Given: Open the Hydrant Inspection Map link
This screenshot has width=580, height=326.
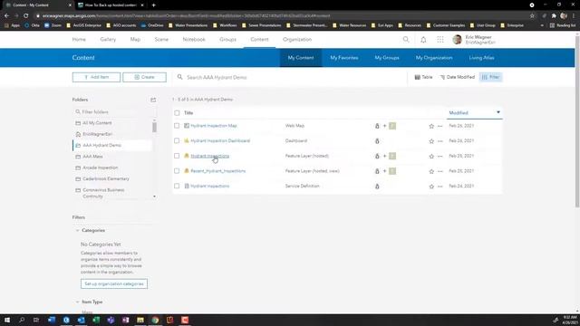Looking at the screenshot, I should pos(214,126).
